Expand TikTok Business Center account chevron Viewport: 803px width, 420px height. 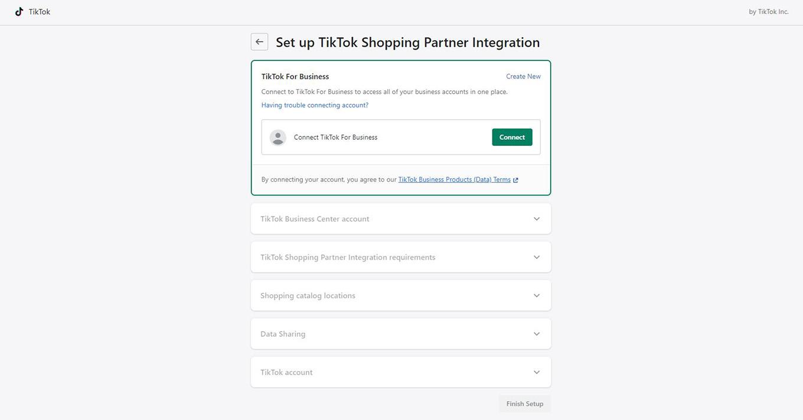pos(536,219)
